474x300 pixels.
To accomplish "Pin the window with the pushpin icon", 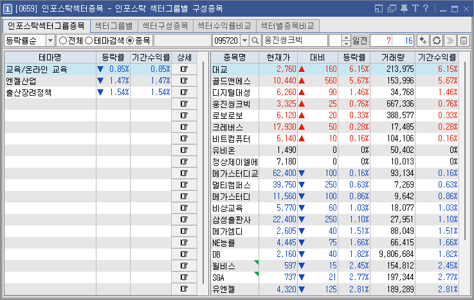I will pyautogui.click(x=404, y=8).
